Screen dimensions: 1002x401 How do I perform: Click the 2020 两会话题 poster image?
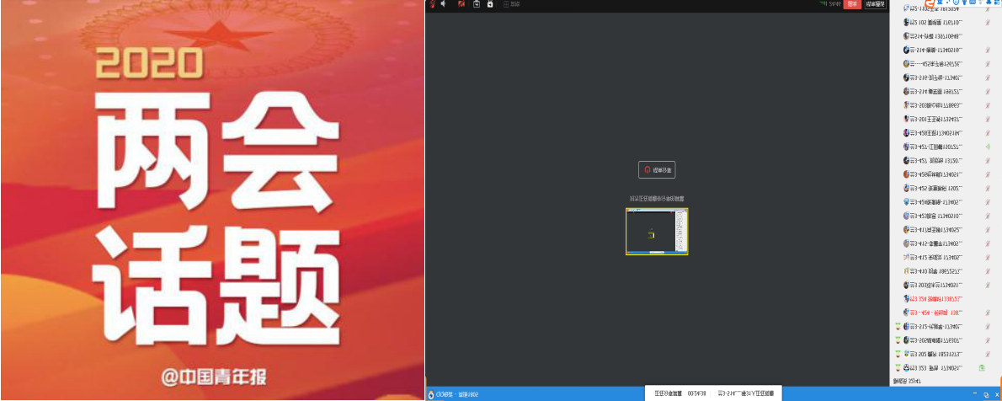[213, 200]
